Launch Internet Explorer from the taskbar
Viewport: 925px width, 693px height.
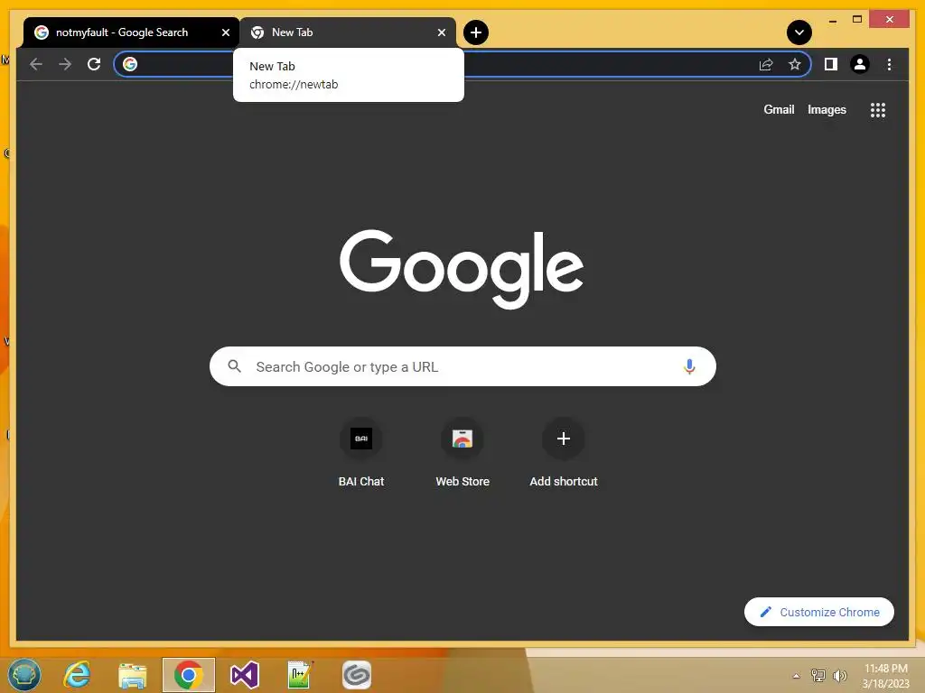coord(77,675)
